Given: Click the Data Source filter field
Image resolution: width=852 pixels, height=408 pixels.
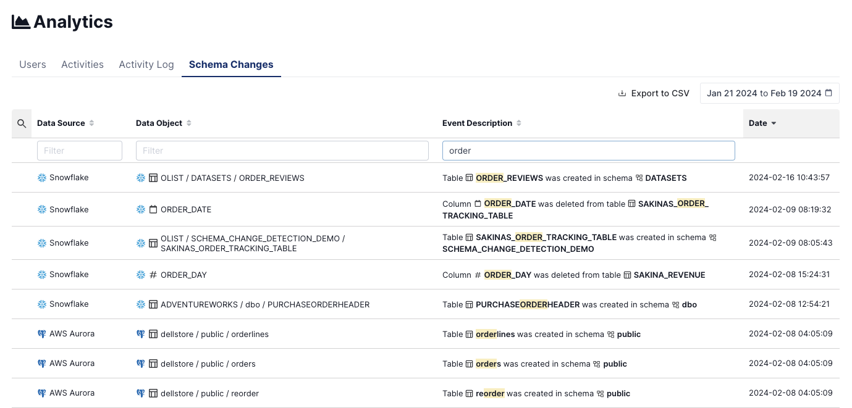Looking at the screenshot, I should click(x=80, y=151).
